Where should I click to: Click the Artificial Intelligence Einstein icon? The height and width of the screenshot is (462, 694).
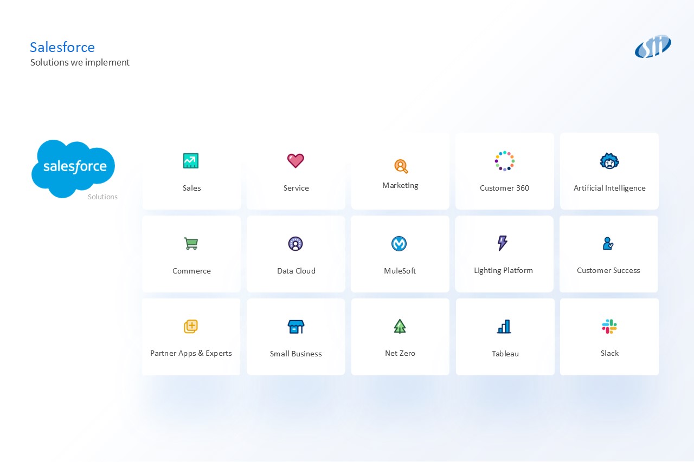[609, 161]
